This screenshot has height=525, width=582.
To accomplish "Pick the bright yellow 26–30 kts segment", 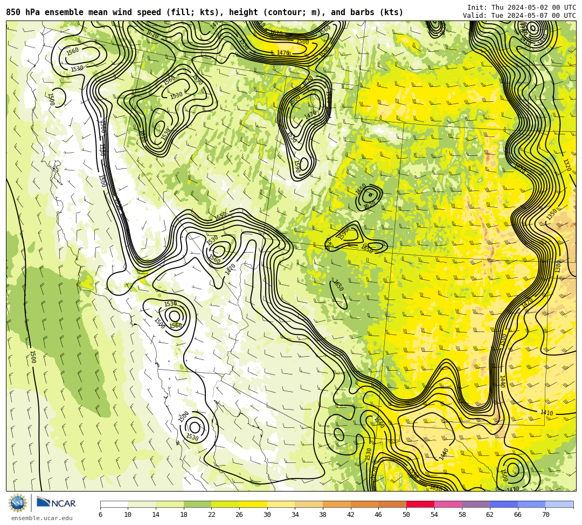I will click(x=253, y=504).
